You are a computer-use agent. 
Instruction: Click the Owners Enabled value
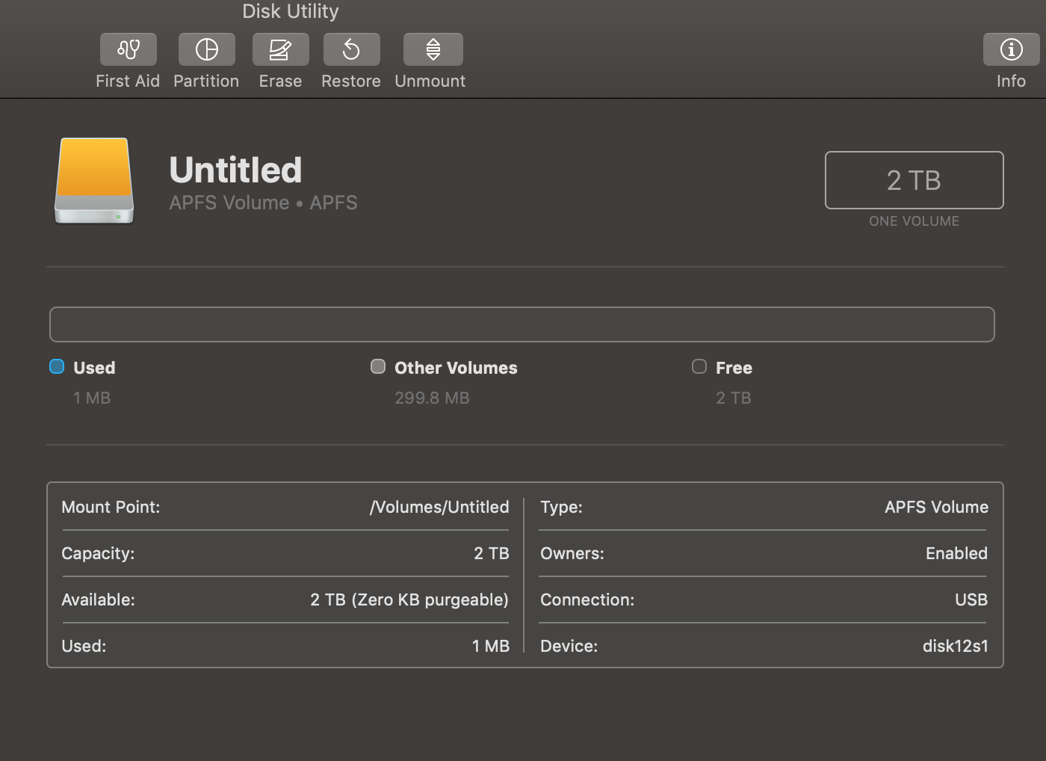[x=956, y=553]
